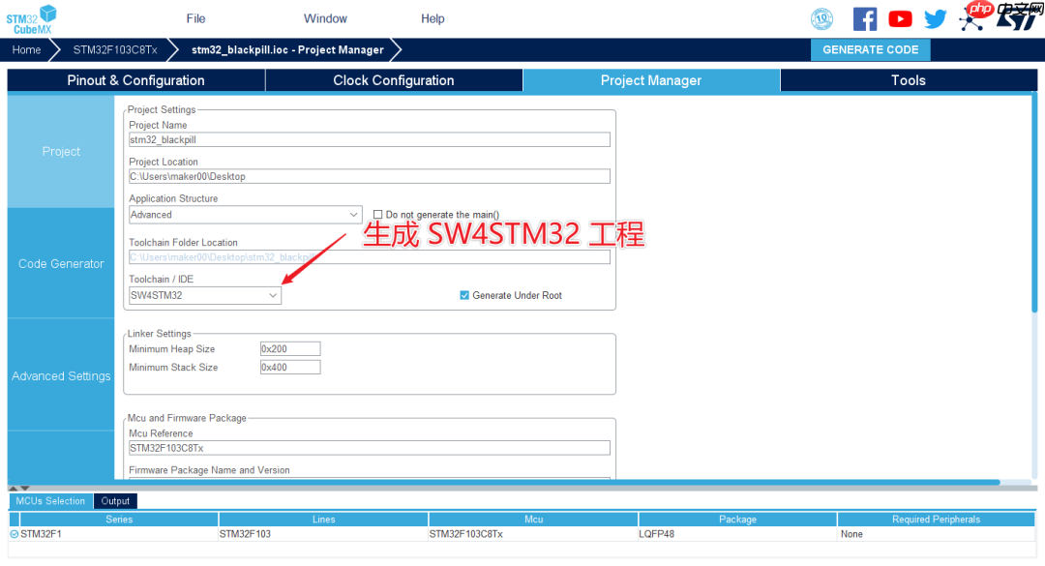The height and width of the screenshot is (566, 1045).
Task: Click the ST community network icon
Action: click(971, 20)
